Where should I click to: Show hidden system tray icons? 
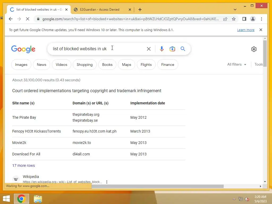tap(234, 199)
